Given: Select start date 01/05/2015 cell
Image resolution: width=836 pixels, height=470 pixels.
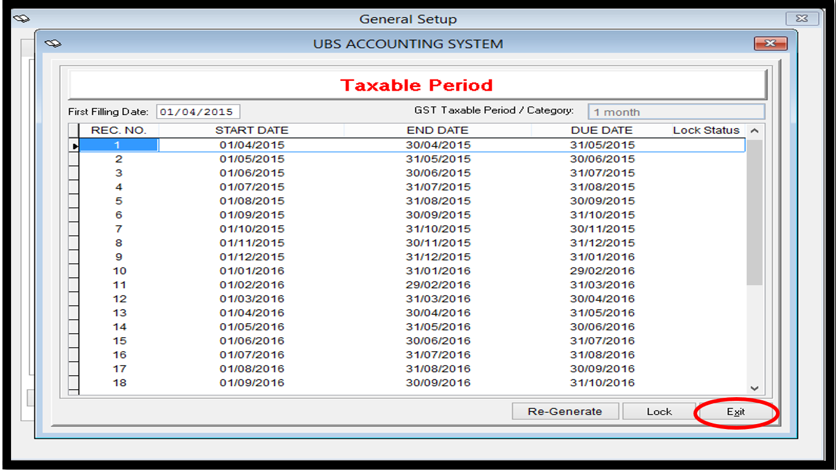Looking at the screenshot, I should tap(252, 159).
